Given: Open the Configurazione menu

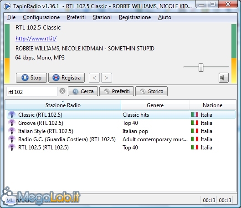Looking at the screenshot, I should coord(41,17).
